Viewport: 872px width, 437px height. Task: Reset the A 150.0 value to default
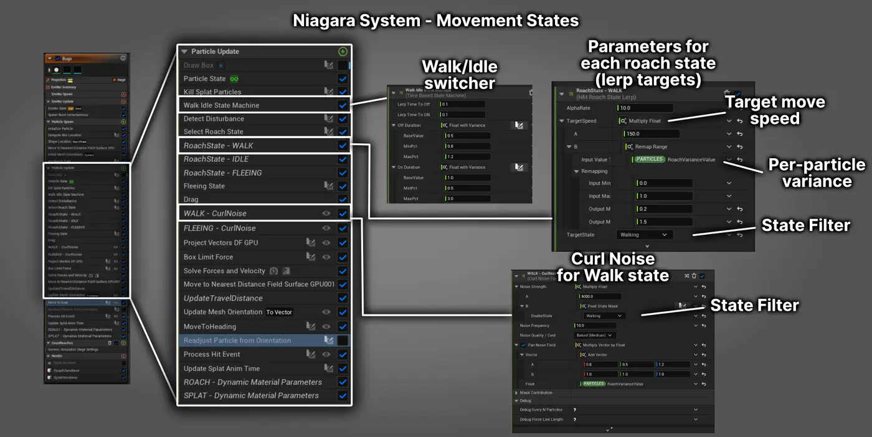740,134
